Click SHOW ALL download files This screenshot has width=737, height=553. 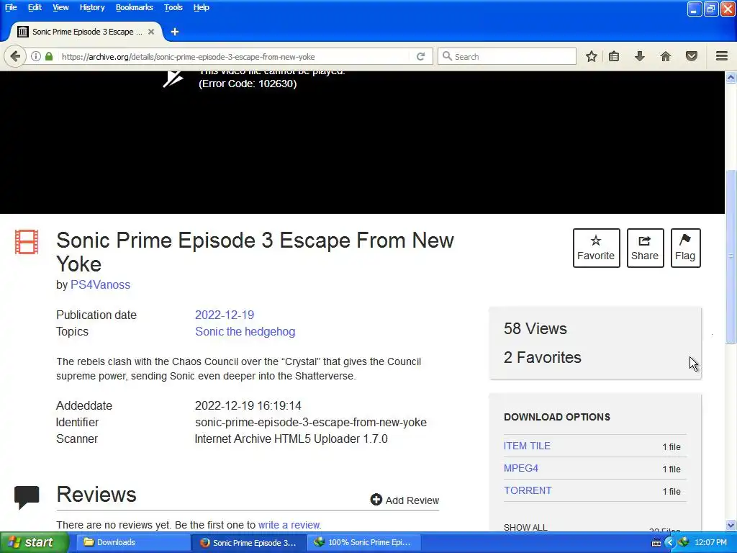coord(525,527)
